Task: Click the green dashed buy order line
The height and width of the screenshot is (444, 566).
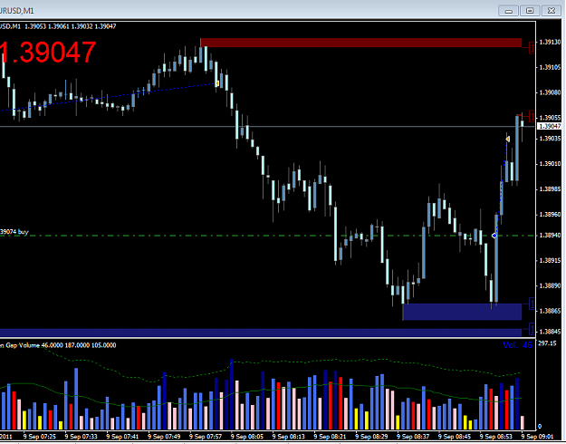Action: coord(267,236)
